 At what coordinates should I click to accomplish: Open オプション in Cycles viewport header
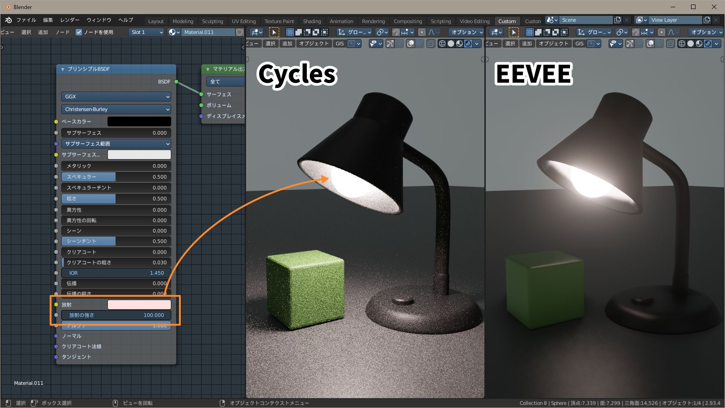click(x=466, y=32)
